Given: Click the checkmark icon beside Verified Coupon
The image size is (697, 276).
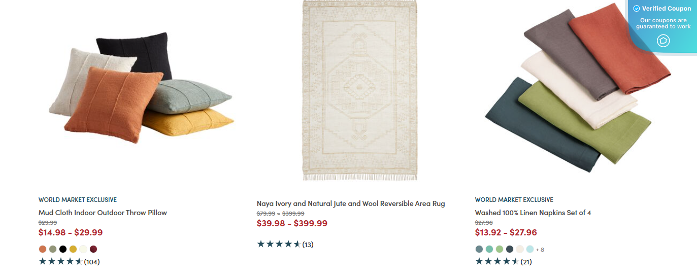Looking at the screenshot, I should pos(637,9).
